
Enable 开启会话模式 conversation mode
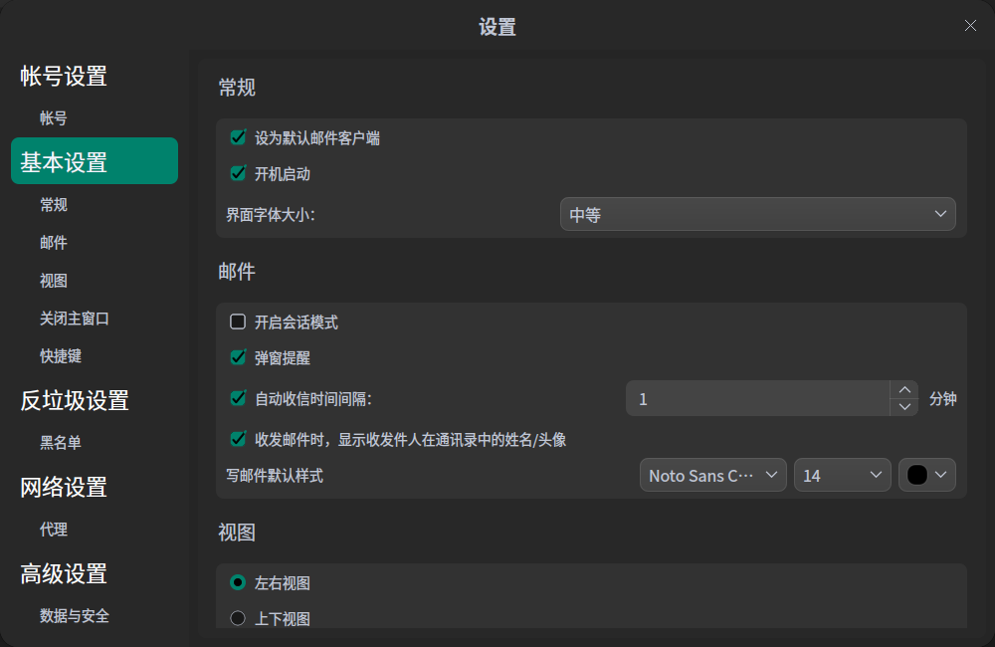(x=238, y=322)
